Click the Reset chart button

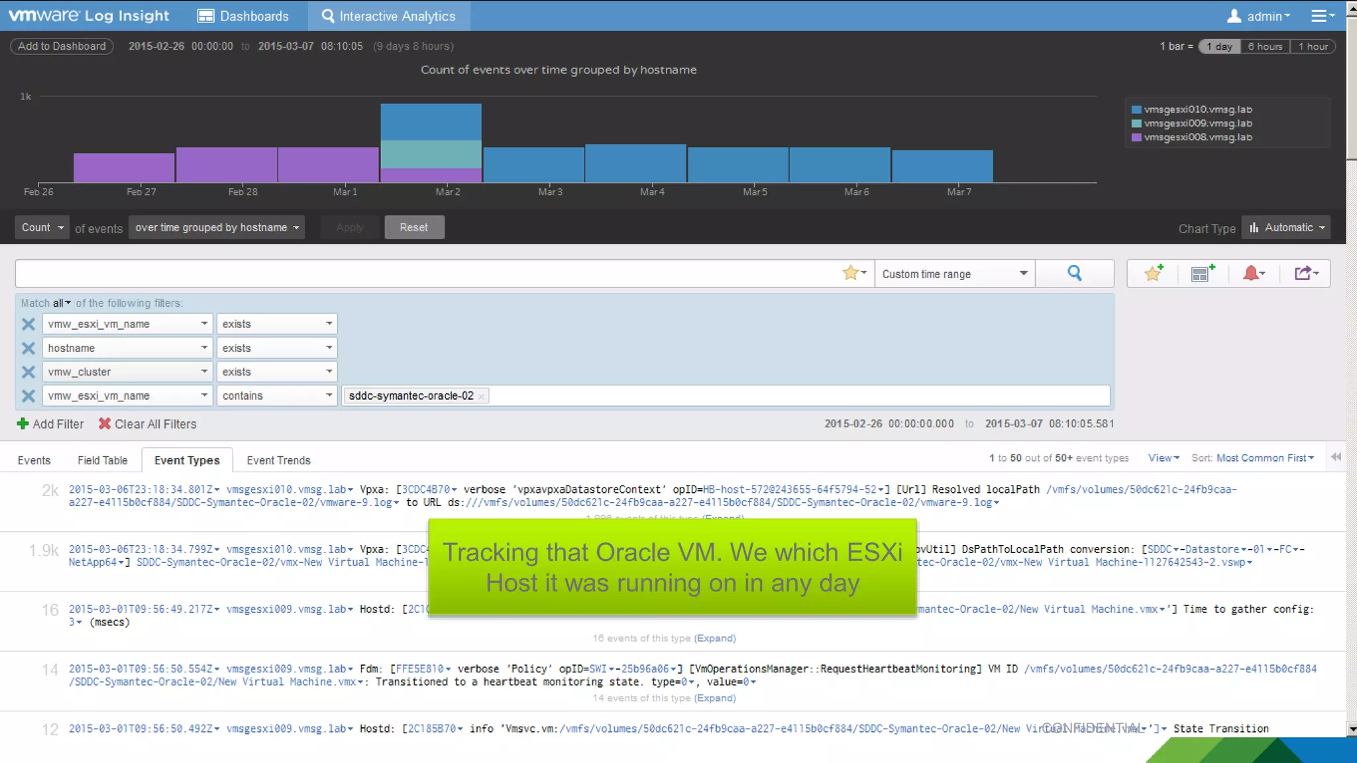[414, 227]
